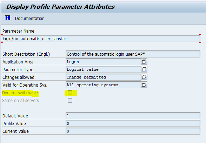Click the Current Value field
This screenshot has height=143, width=206.
point(133,131)
